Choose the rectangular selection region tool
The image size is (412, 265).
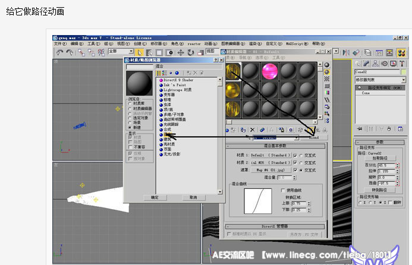pyautogui.click(x=159, y=52)
